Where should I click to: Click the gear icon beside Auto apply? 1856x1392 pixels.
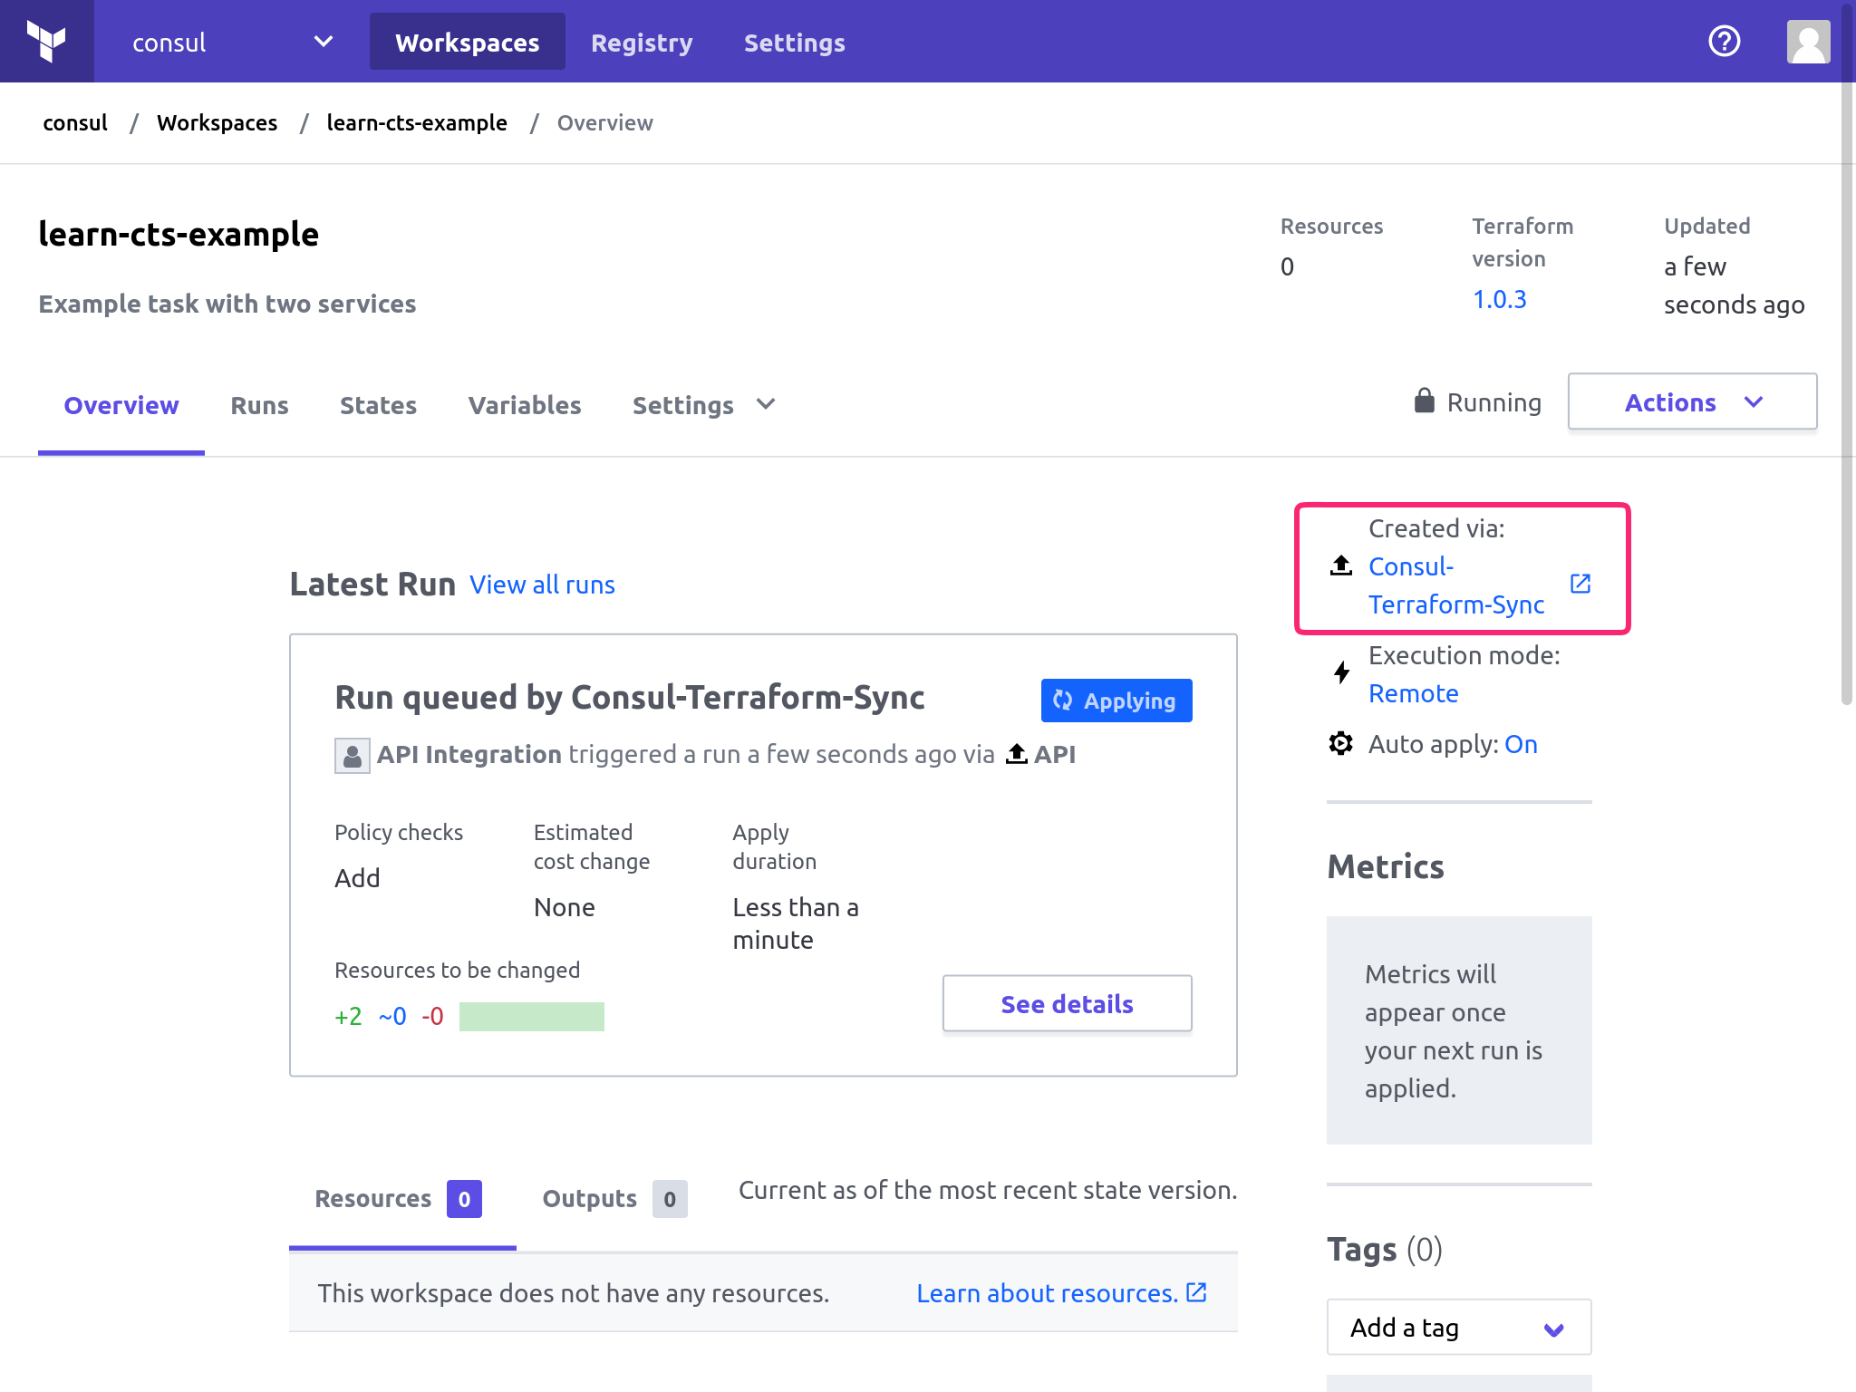(x=1340, y=743)
